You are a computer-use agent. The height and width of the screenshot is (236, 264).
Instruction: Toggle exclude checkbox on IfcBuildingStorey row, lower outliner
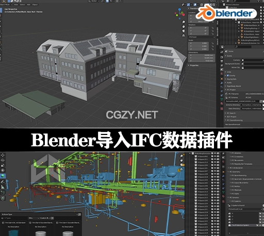pyautogui.click(x=212, y=154)
